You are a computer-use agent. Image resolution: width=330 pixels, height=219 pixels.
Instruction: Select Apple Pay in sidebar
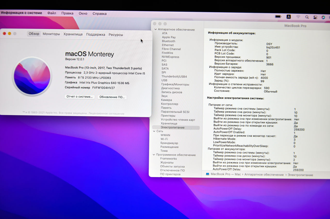169,37
